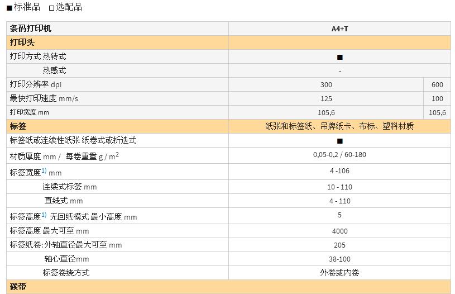Click the 标准品 legend label
This screenshot has height=294, width=455.
click(27, 7)
